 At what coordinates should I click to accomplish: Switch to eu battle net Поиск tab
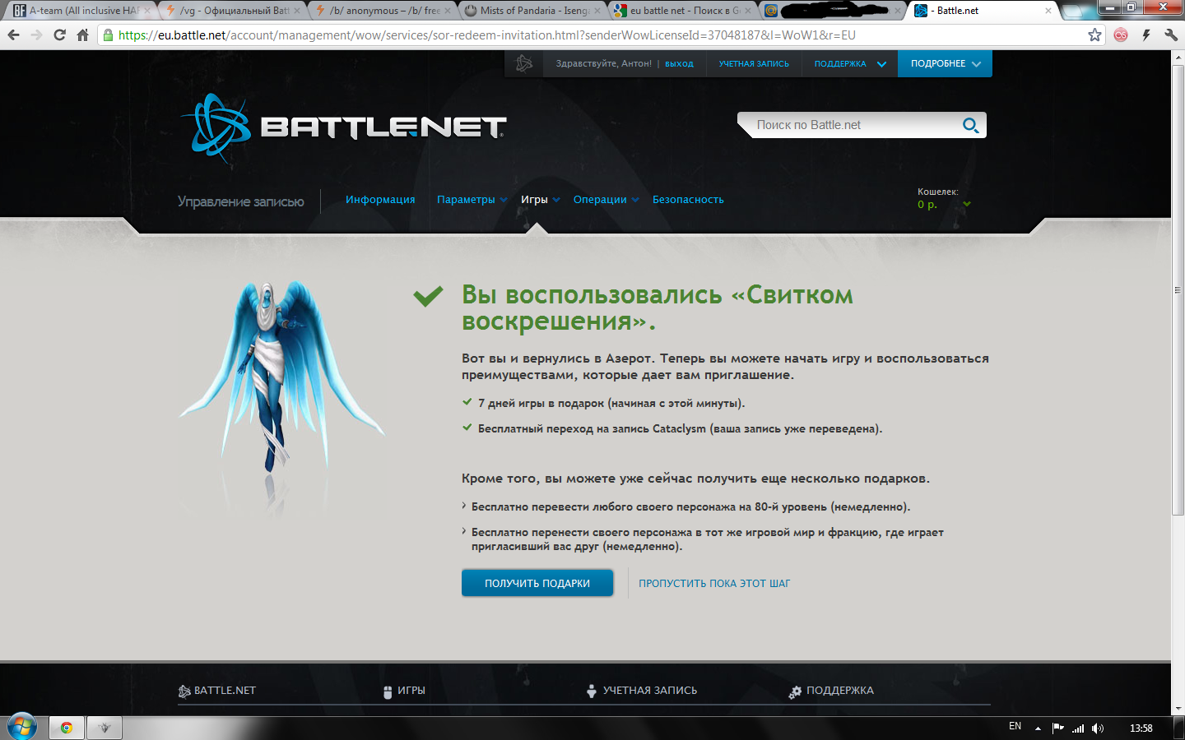(x=684, y=11)
